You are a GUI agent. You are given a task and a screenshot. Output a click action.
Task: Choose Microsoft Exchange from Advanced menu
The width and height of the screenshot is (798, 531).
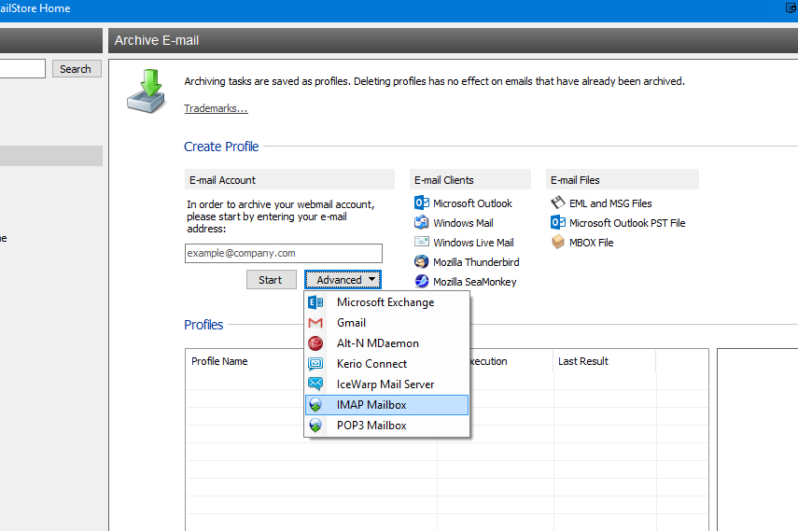386,302
